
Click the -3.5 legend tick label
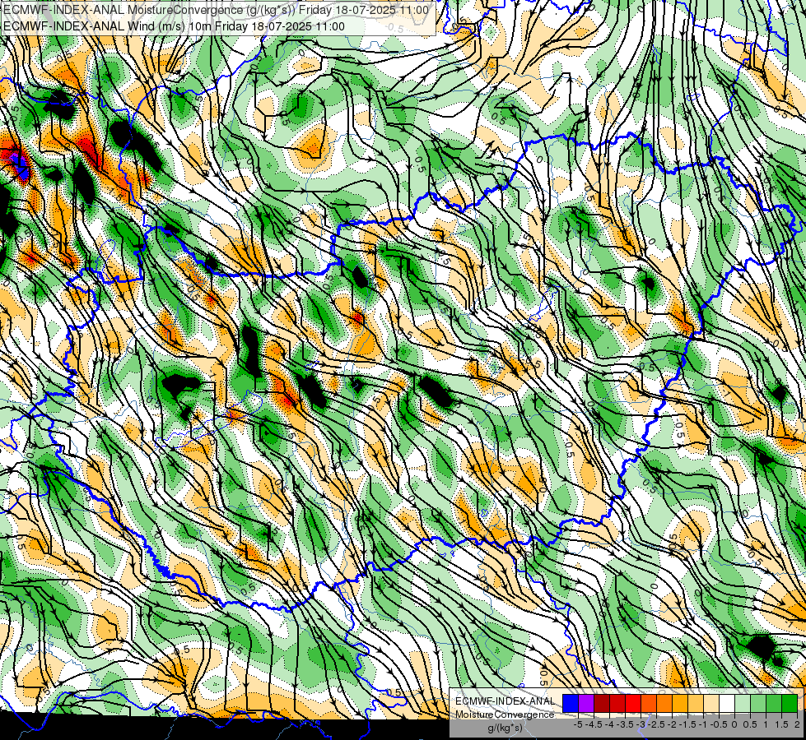point(626,724)
